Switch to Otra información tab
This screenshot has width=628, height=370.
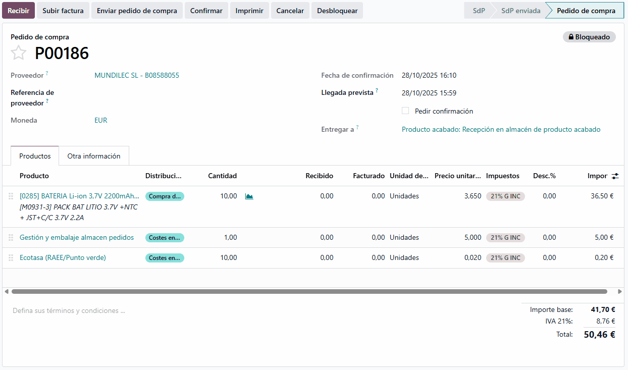(94, 156)
